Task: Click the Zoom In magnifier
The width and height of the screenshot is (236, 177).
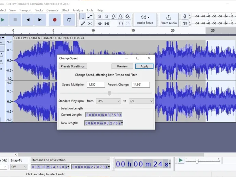Action: [99, 17]
